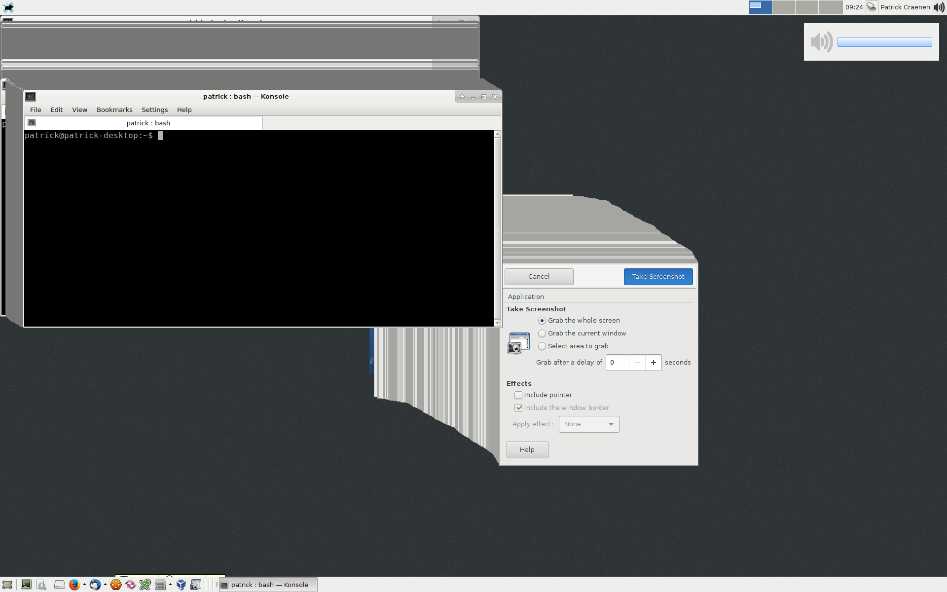Screen dimensions: 947x592
Task: Launch the screenshot tool from the panel
Action: [196, 585]
